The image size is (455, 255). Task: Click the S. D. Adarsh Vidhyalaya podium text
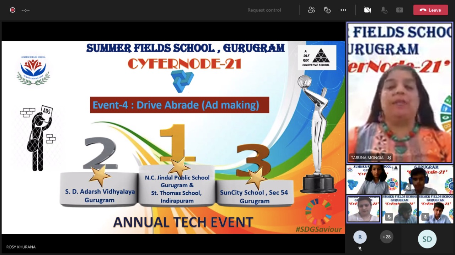click(x=100, y=196)
